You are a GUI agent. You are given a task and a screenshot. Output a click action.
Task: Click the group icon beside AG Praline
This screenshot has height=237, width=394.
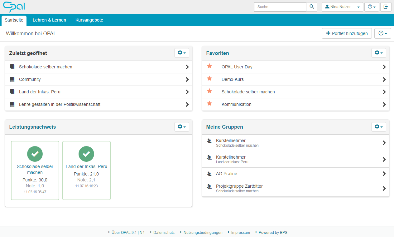point(209,174)
